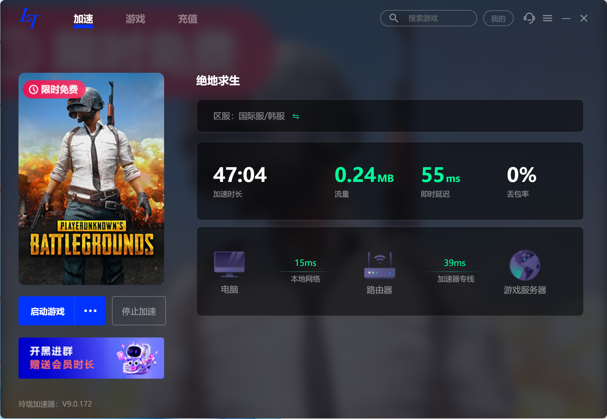Click the 绝地求生 game title
The width and height of the screenshot is (607, 419).
(218, 81)
